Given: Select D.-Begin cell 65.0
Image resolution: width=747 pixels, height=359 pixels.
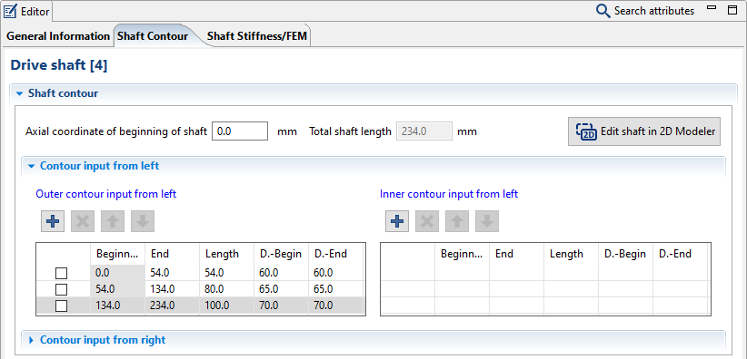Looking at the screenshot, I should pos(282,289).
